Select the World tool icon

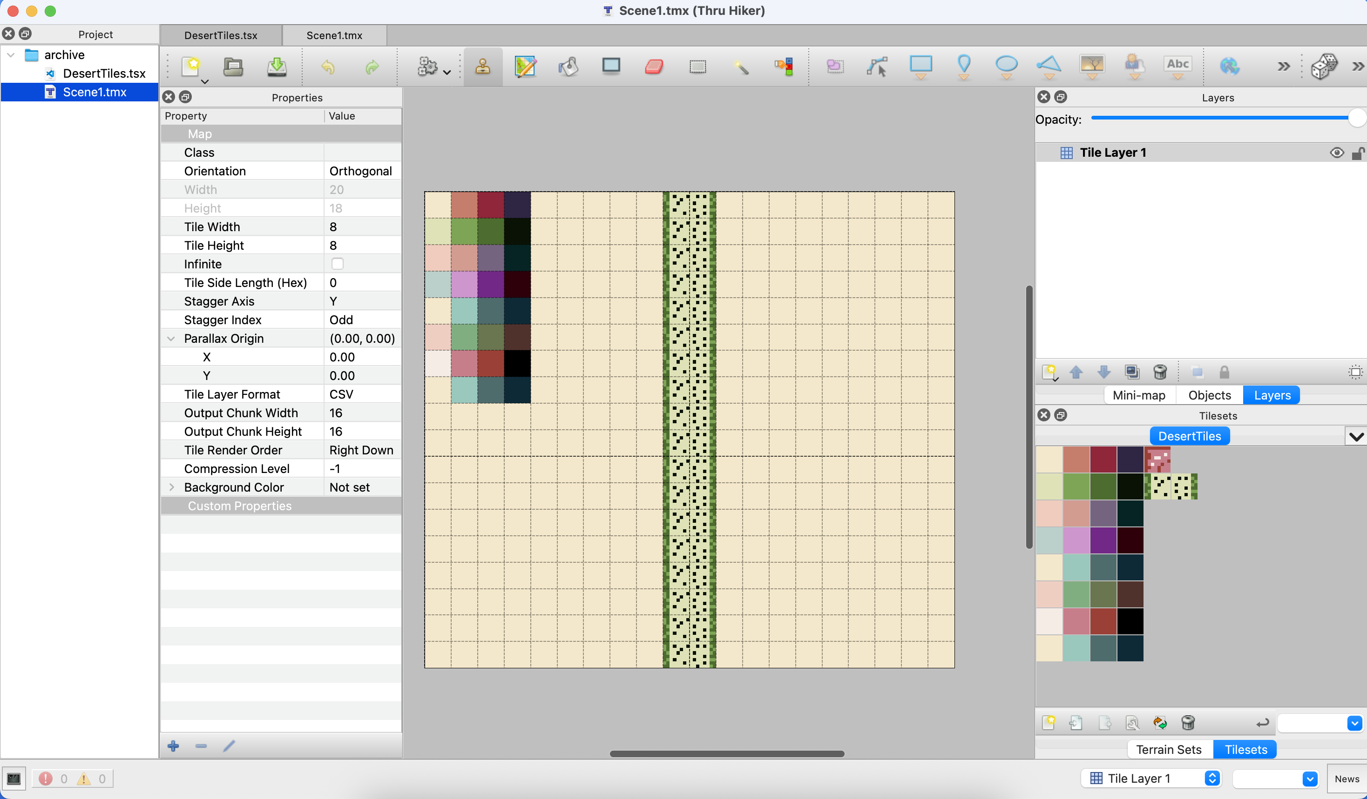[1229, 66]
